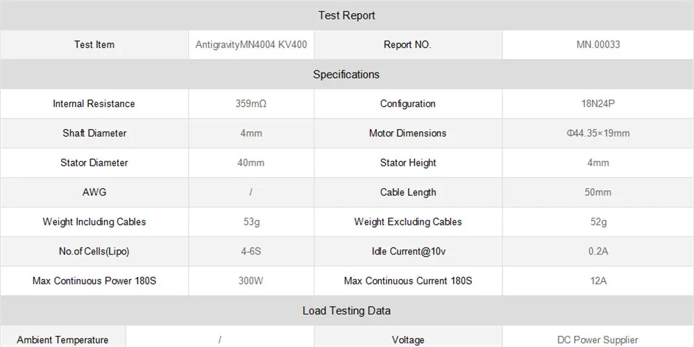Viewport: 694px width, 347px height.
Task: Select the Φ44.35×19mm motor dimensions value
Action: [598, 133]
